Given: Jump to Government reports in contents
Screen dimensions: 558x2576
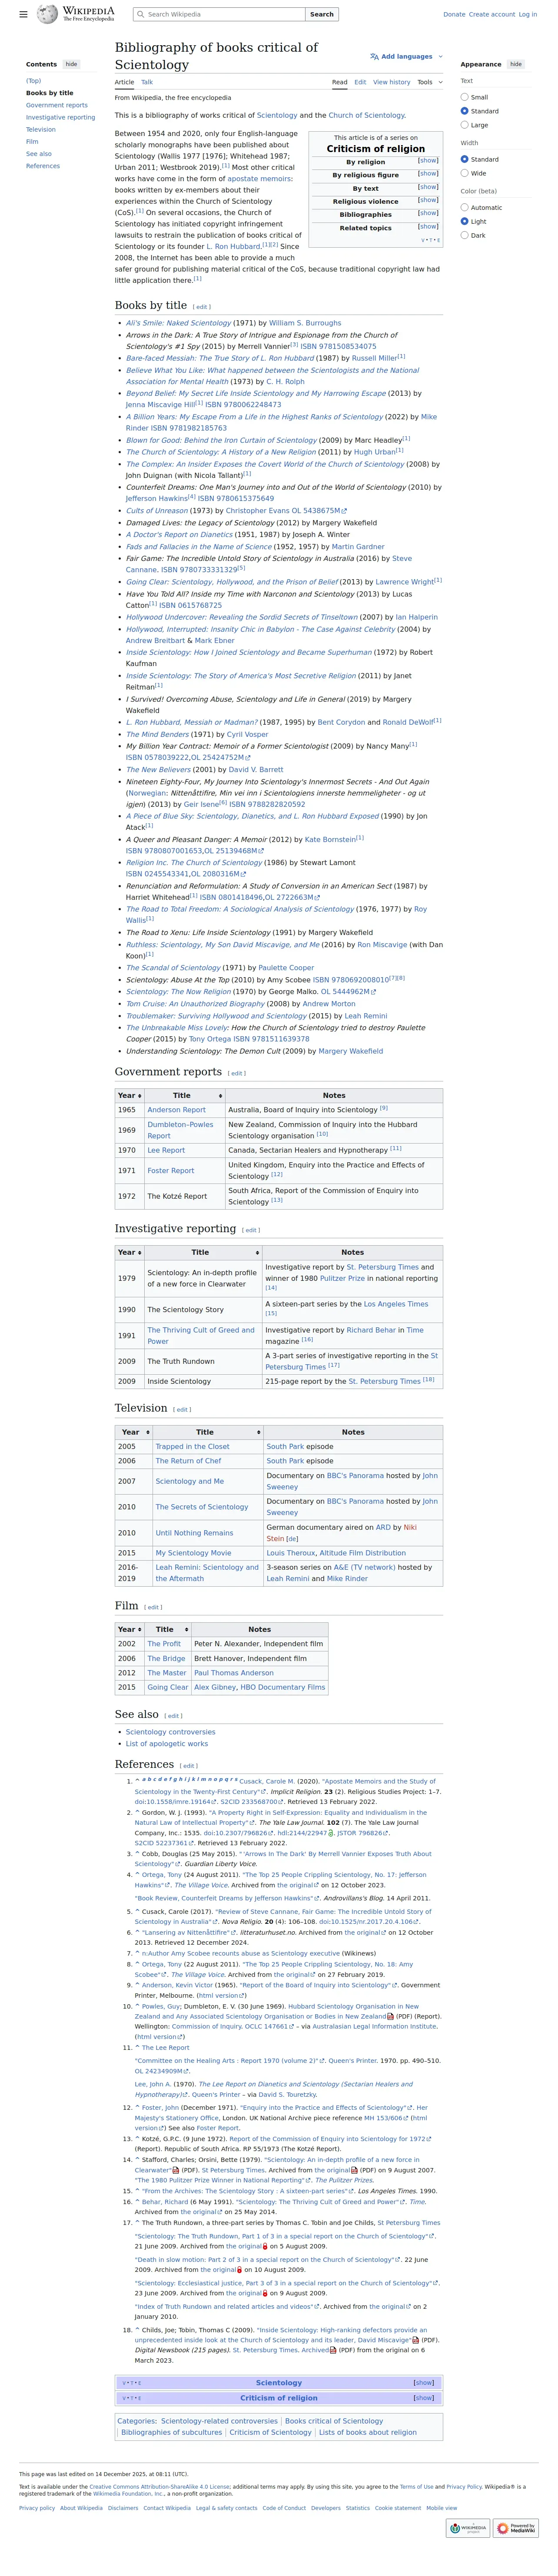Looking at the screenshot, I should coord(57,105).
